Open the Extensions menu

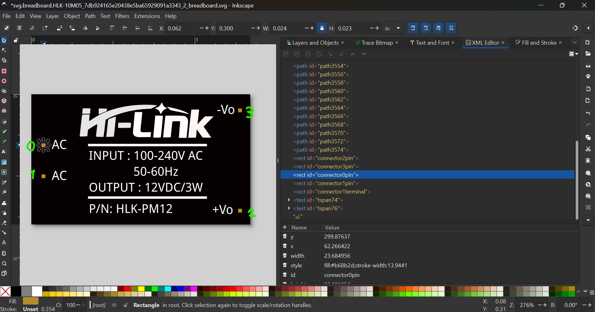tap(147, 16)
